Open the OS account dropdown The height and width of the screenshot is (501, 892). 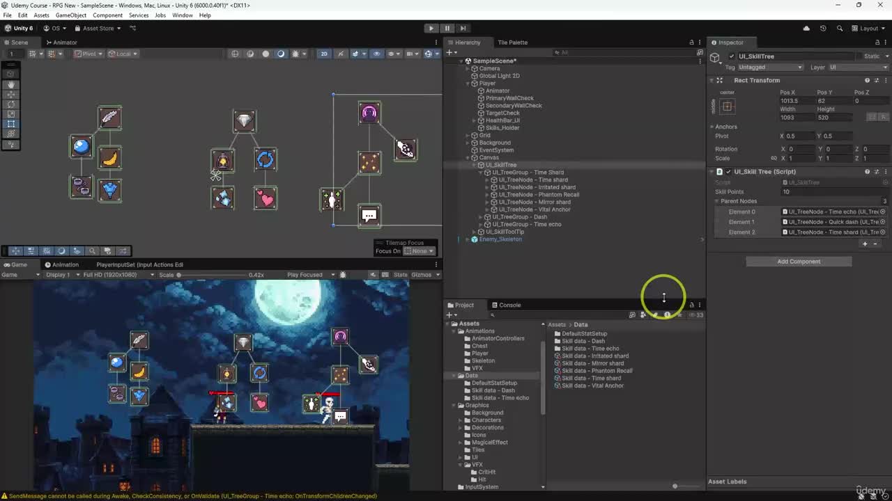tap(54, 29)
